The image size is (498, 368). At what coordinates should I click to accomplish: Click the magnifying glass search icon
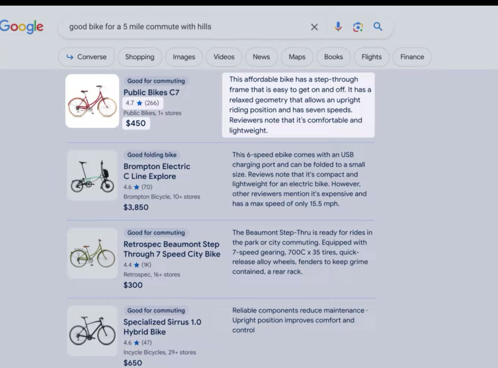pos(378,26)
